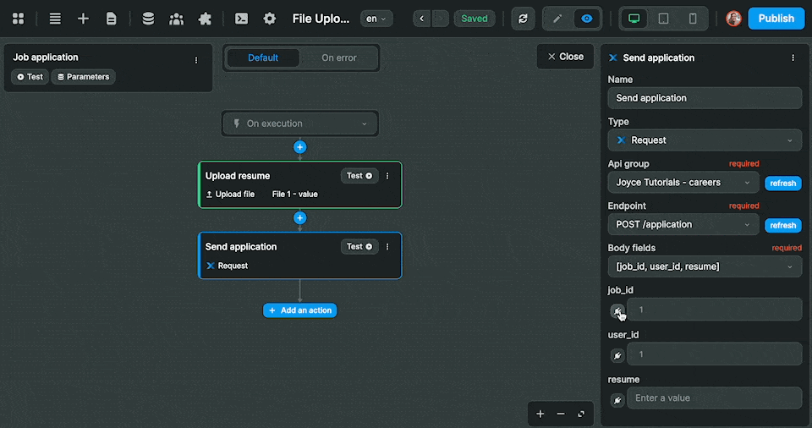
Task: Switch to the On error tab
Action: pyautogui.click(x=339, y=58)
